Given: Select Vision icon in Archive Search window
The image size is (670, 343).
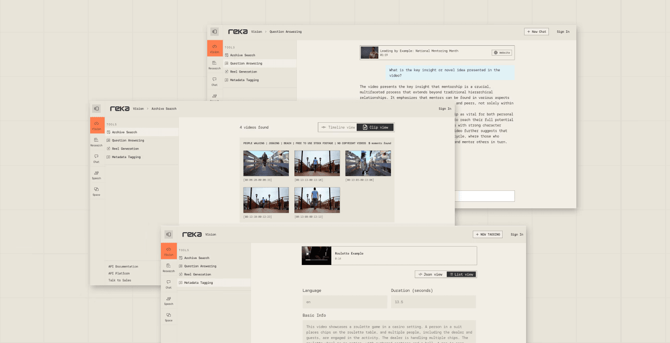Looking at the screenshot, I should click(97, 125).
